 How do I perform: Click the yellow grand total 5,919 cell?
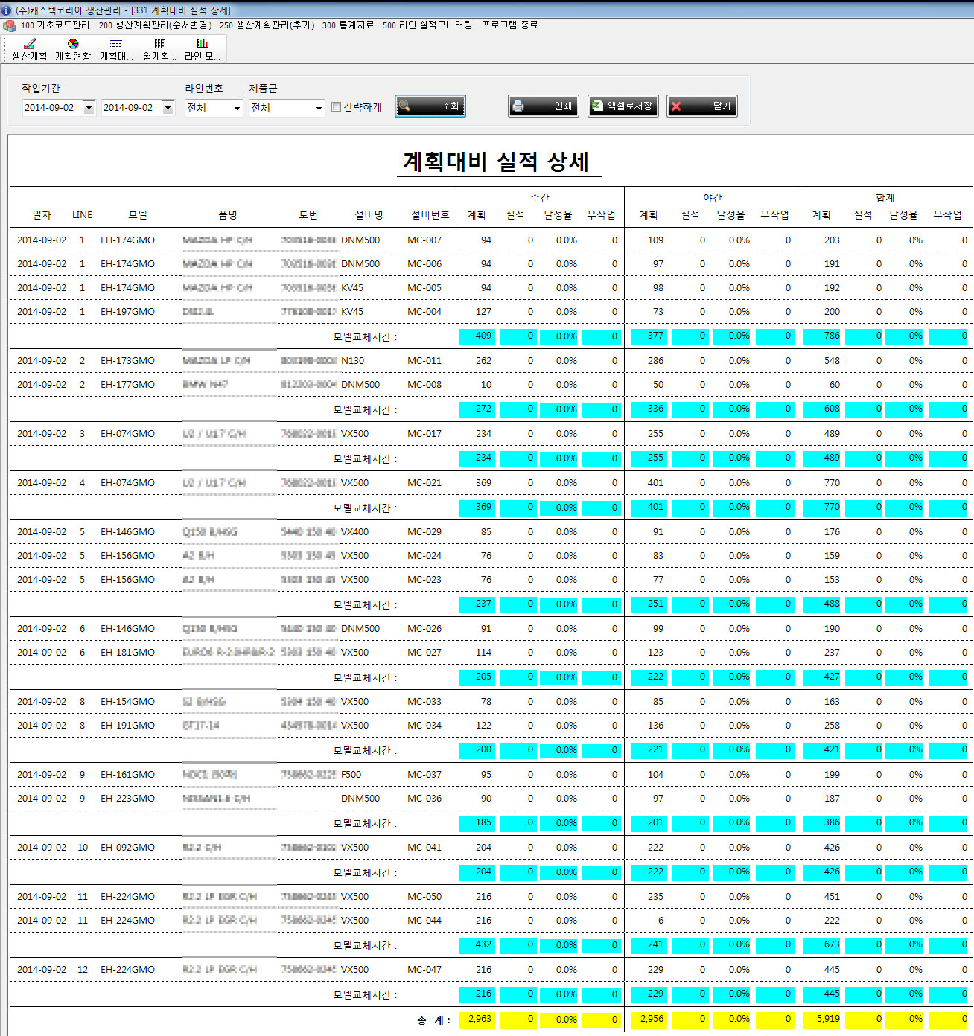pos(823,1019)
